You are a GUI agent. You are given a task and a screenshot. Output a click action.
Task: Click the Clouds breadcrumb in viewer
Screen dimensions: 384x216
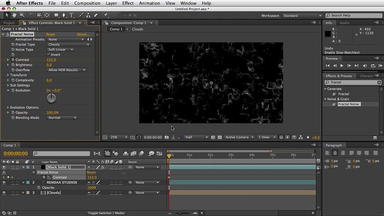coord(137,29)
